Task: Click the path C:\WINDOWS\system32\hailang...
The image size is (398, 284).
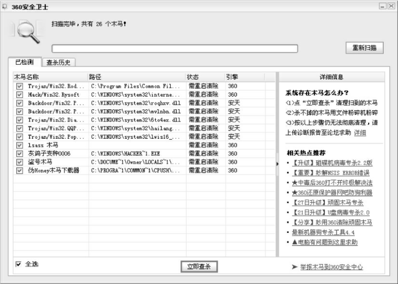Action: click(135, 128)
